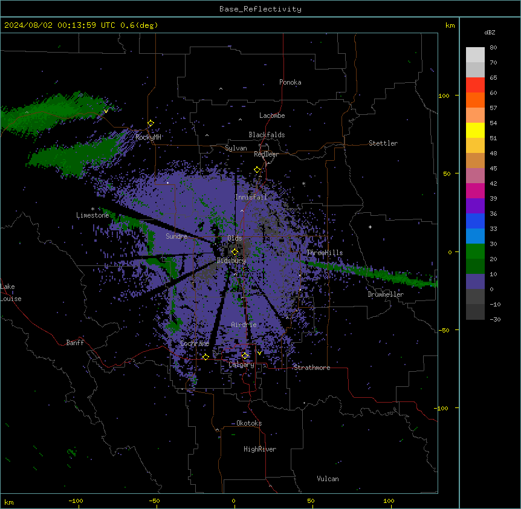This screenshot has height=509, width=521.
Task: Click the Banff label
Action: coord(75,343)
